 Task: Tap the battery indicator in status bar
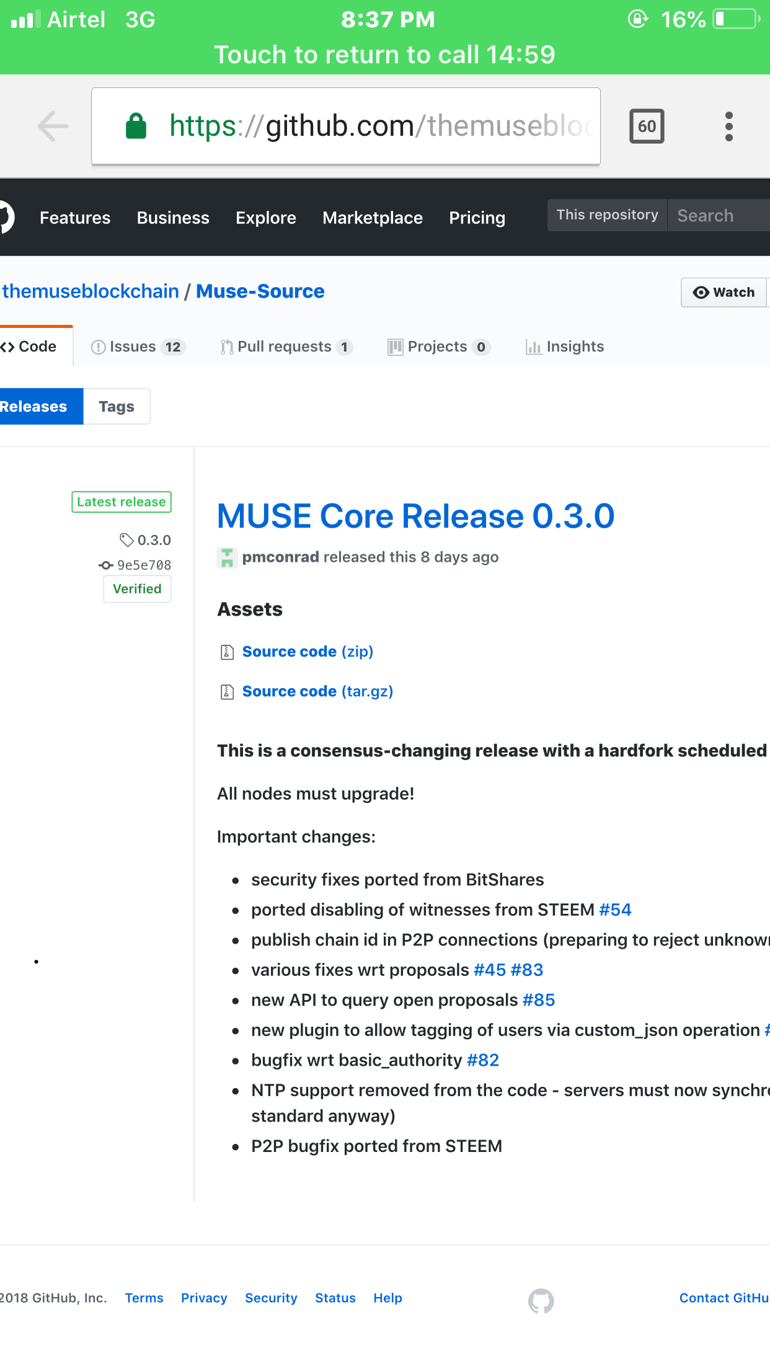coord(737,19)
